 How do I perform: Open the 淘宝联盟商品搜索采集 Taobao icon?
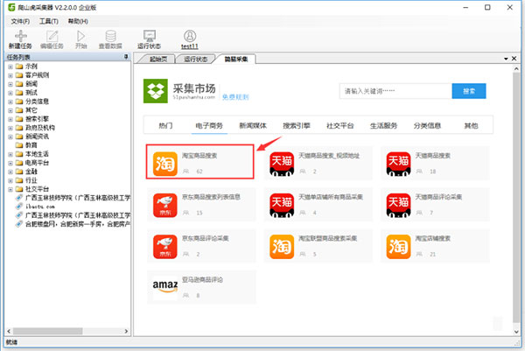tap(282, 247)
